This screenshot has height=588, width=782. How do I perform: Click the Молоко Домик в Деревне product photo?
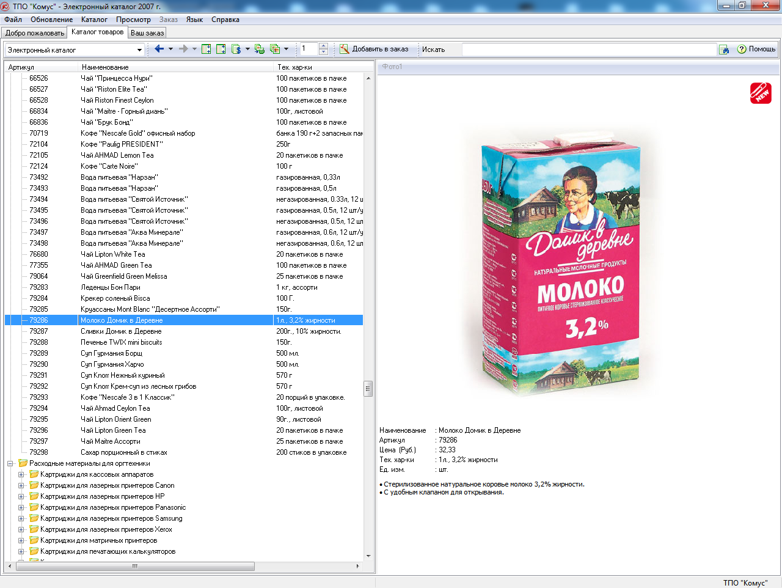[560, 263]
